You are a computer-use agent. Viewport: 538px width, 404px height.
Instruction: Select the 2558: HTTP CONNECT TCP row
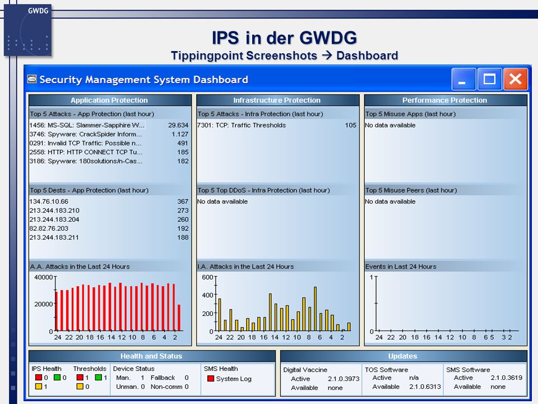coord(109,152)
